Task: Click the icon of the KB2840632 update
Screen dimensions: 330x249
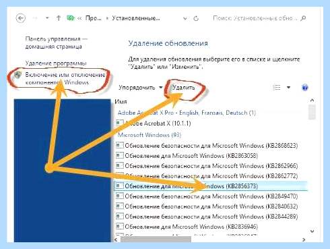Action: tap(119, 206)
